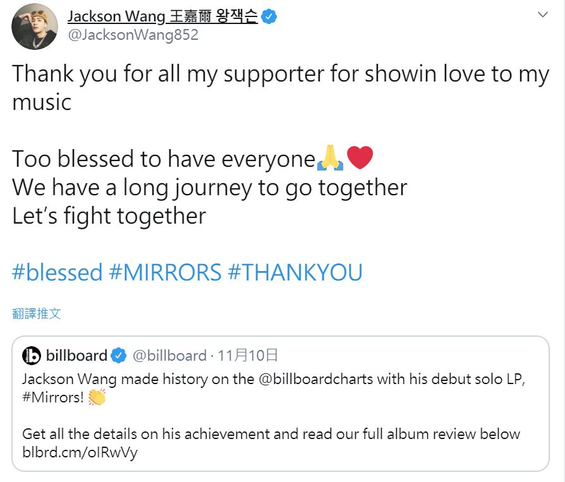Screen dimensions: 565x482
Task: Open the #blessed hashtag
Action: [58, 272]
